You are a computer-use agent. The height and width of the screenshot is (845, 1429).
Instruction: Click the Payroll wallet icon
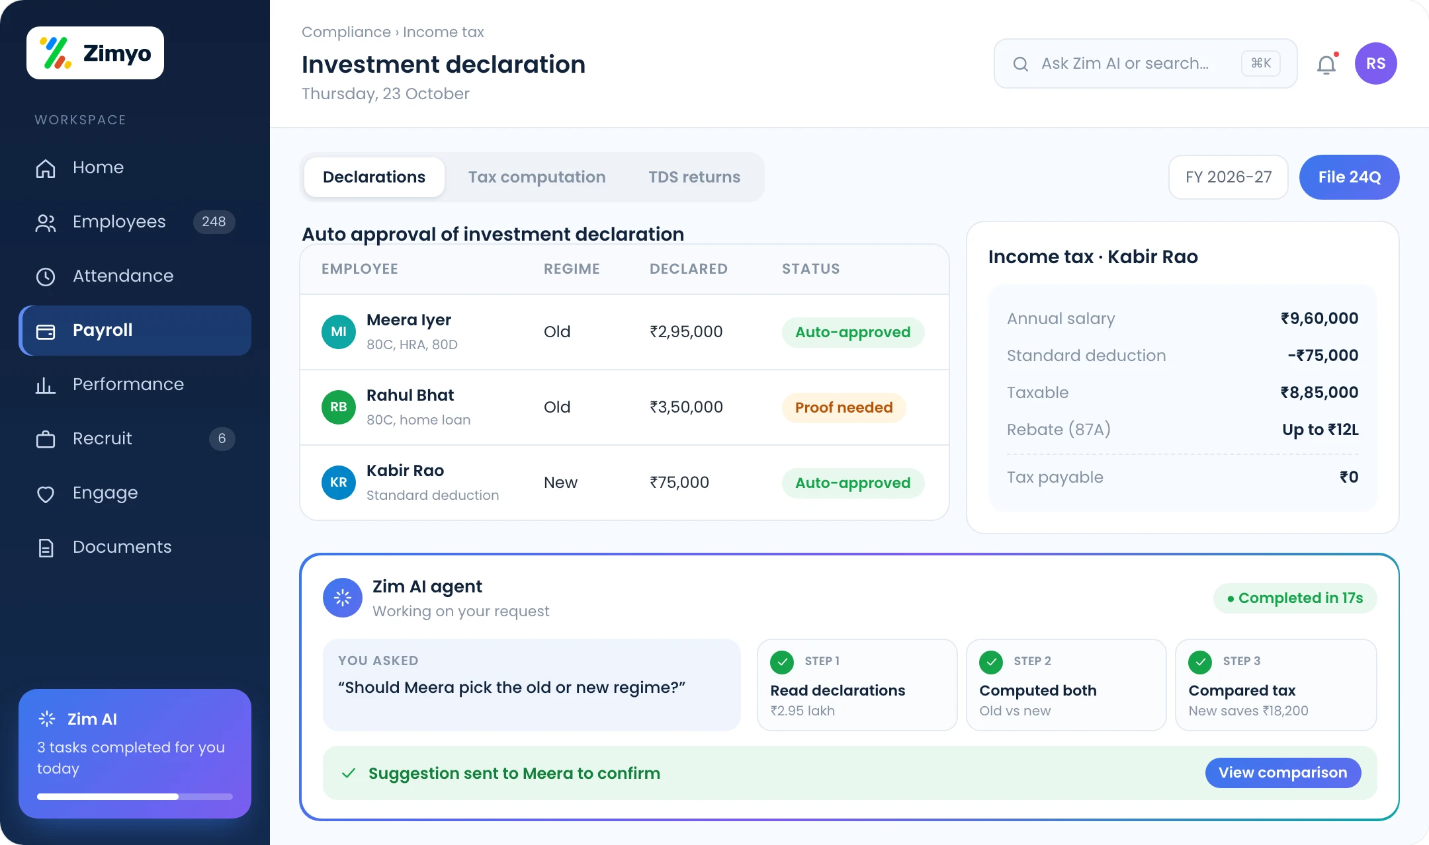46,331
